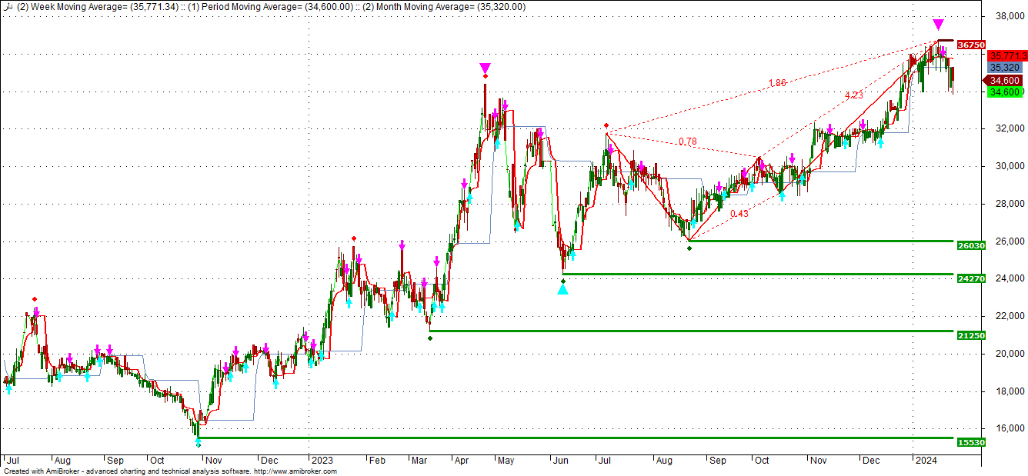Click the green 24270 support label

(x=971, y=278)
